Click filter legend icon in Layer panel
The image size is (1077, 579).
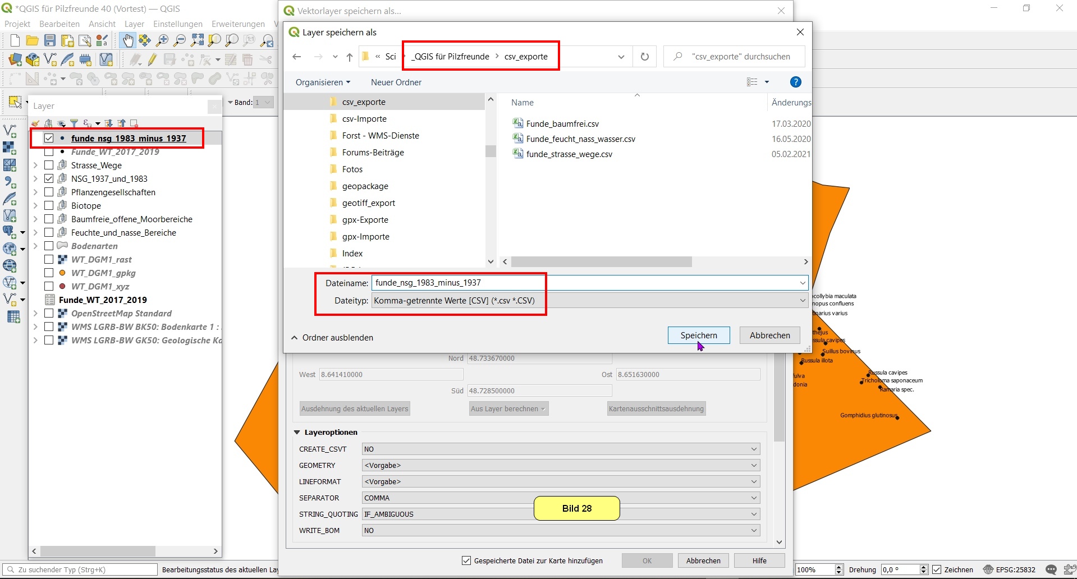click(x=74, y=123)
